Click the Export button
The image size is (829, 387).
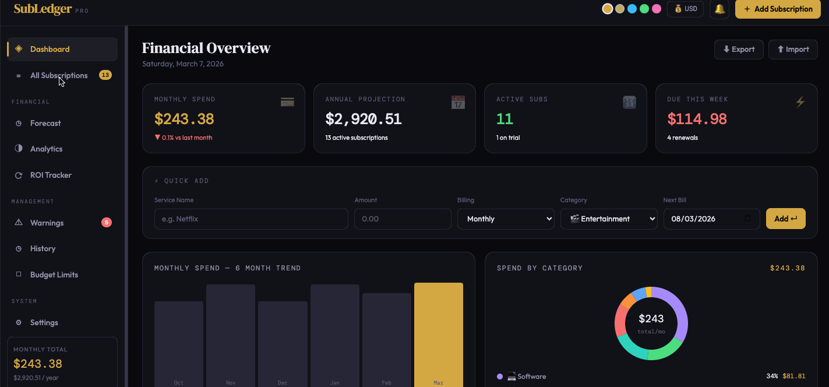click(x=739, y=49)
